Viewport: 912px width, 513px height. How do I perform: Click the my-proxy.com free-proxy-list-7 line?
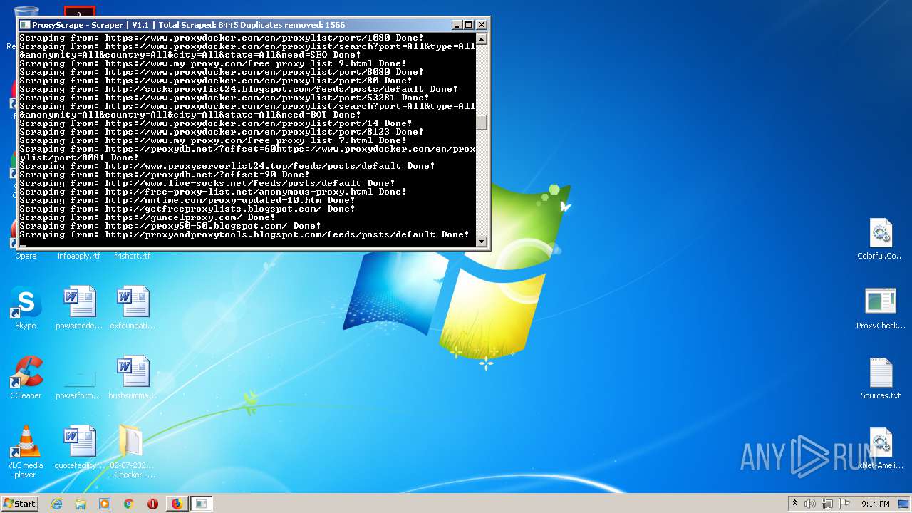(213, 140)
